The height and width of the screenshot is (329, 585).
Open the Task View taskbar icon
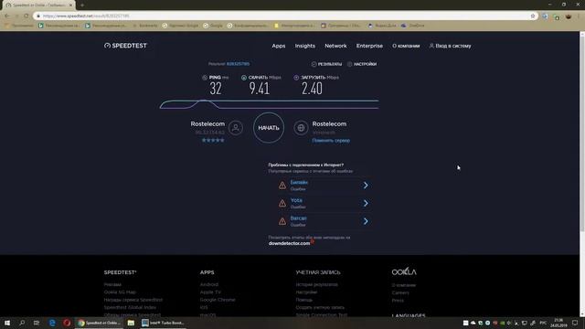(37, 323)
